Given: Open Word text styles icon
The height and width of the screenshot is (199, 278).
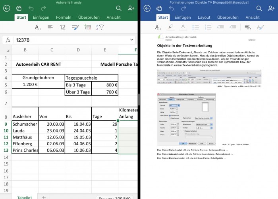Looking at the screenshot, I should [x=260, y=27].
